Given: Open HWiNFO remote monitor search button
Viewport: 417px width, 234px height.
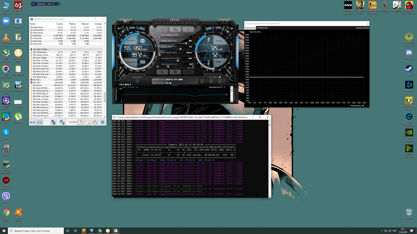Looking at the screenshot, I should 54,122.
